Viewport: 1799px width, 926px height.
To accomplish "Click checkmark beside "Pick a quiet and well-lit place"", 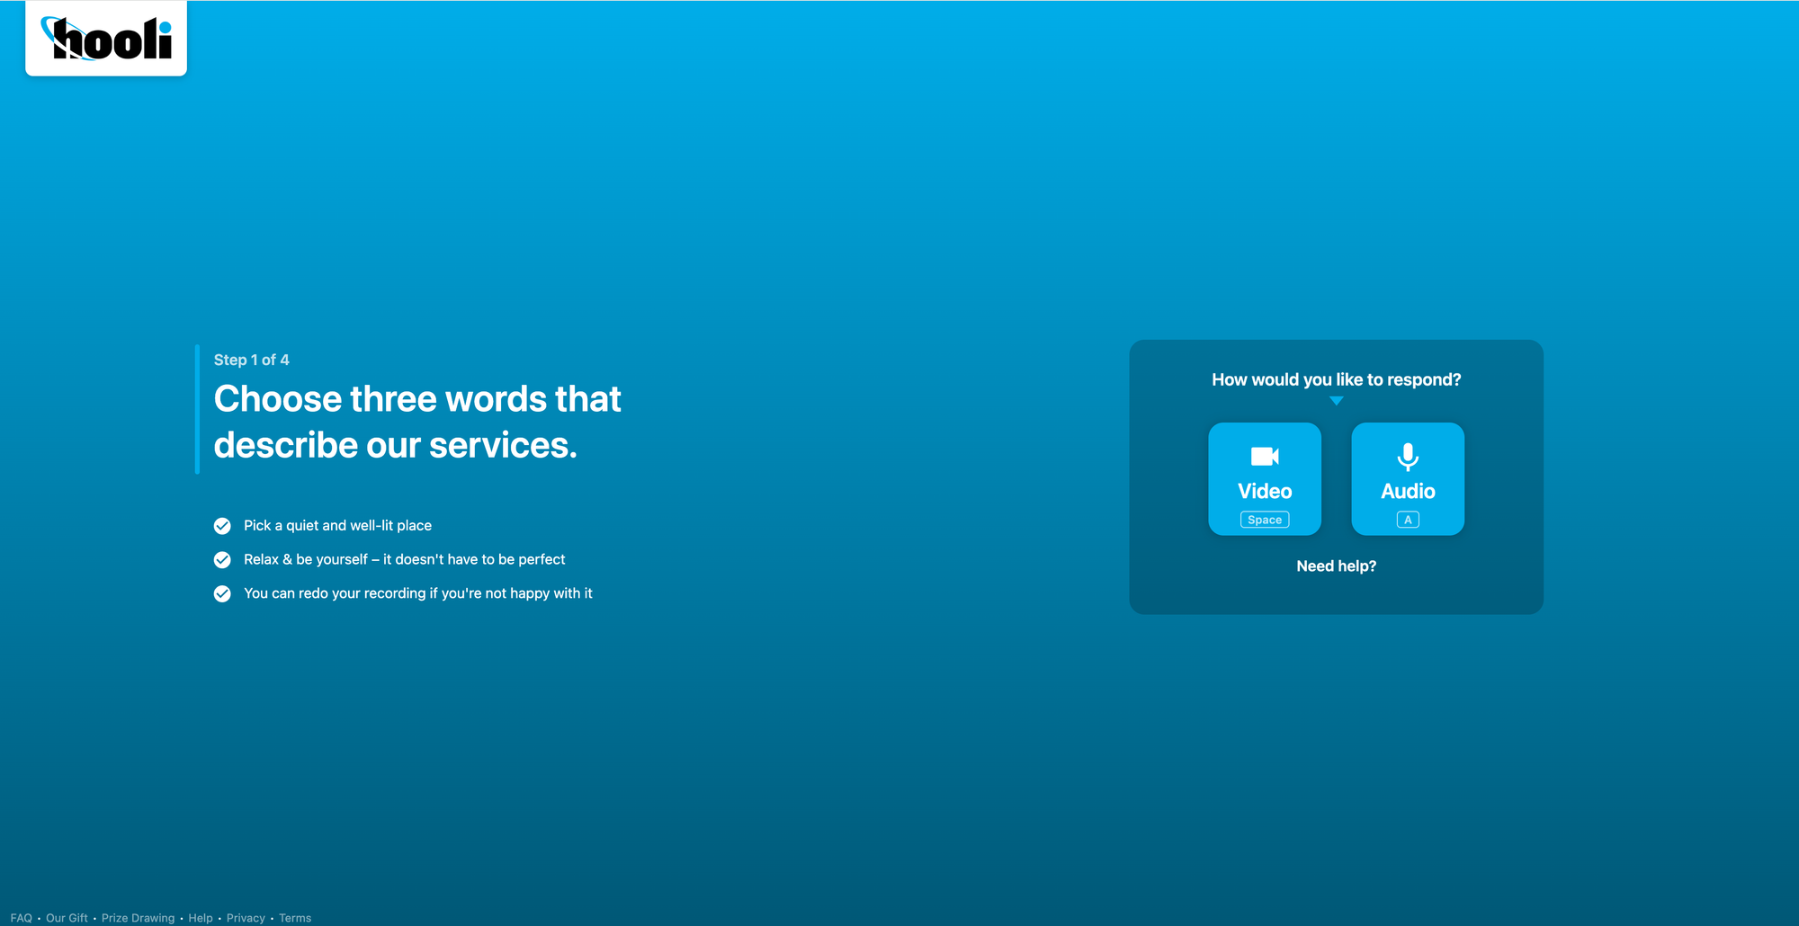I will pos(222,526).
